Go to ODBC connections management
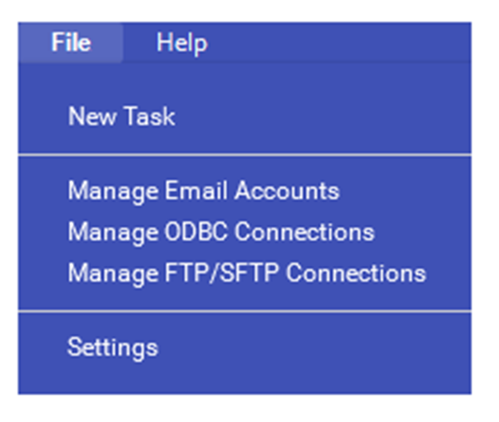Screen dimensions: 499x422 point(220,232)
